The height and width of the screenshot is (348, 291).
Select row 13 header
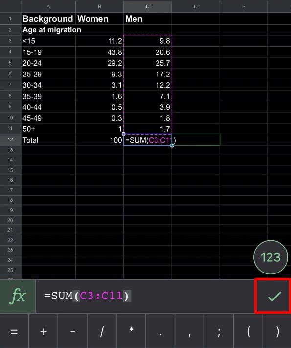(x=10, y=150)
